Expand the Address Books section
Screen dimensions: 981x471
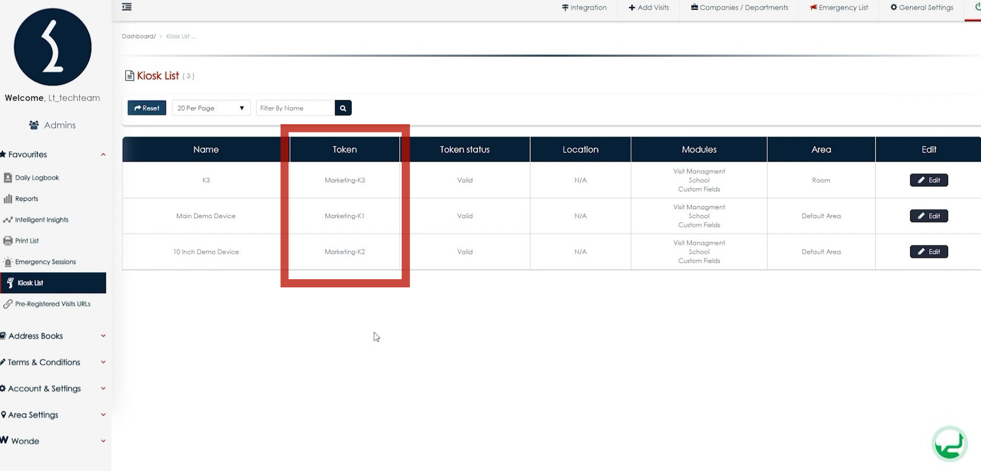(53, 336)
